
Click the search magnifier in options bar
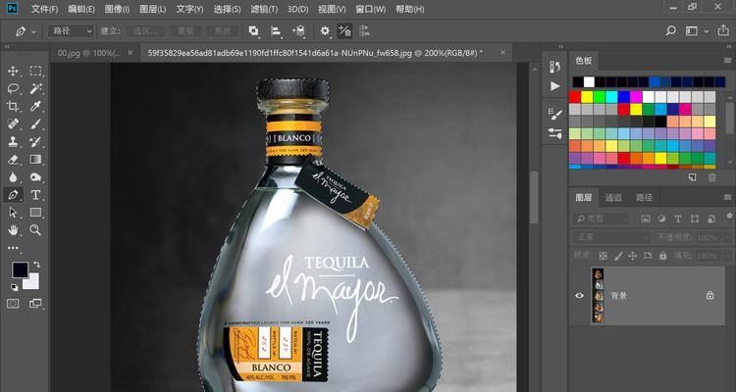point(671,31)
